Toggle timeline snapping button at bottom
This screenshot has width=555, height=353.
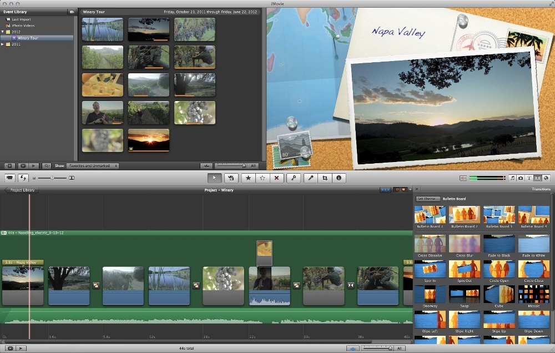(352, 348)
